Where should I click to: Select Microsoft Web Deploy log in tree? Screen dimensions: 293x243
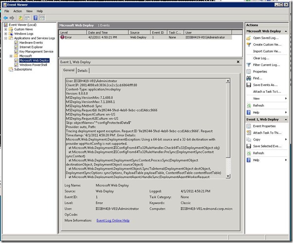34,60
